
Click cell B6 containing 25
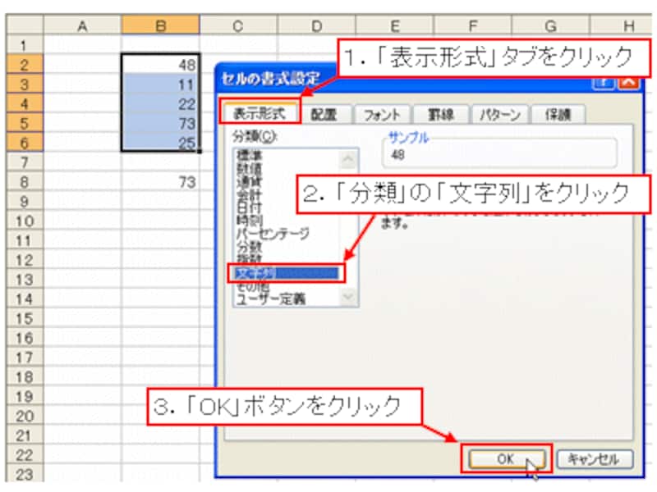(x=161, y=142)
